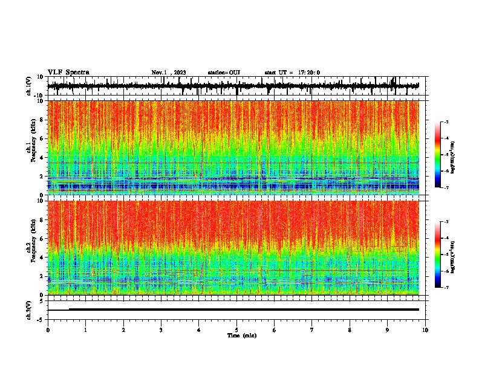
Task: Click the "8" kHz tick on ch.2 spectrogram
Action: tap(42, 220)
